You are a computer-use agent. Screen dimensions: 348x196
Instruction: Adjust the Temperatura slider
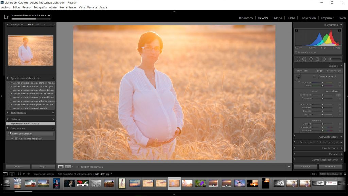323,82
